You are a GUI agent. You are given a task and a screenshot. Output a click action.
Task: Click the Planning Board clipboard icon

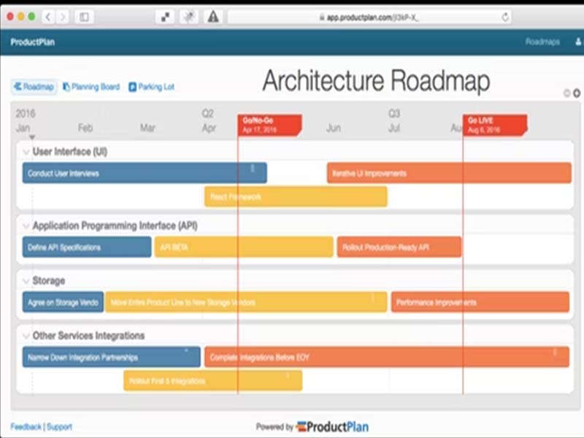pyautogui.click(x=67, y=85)
